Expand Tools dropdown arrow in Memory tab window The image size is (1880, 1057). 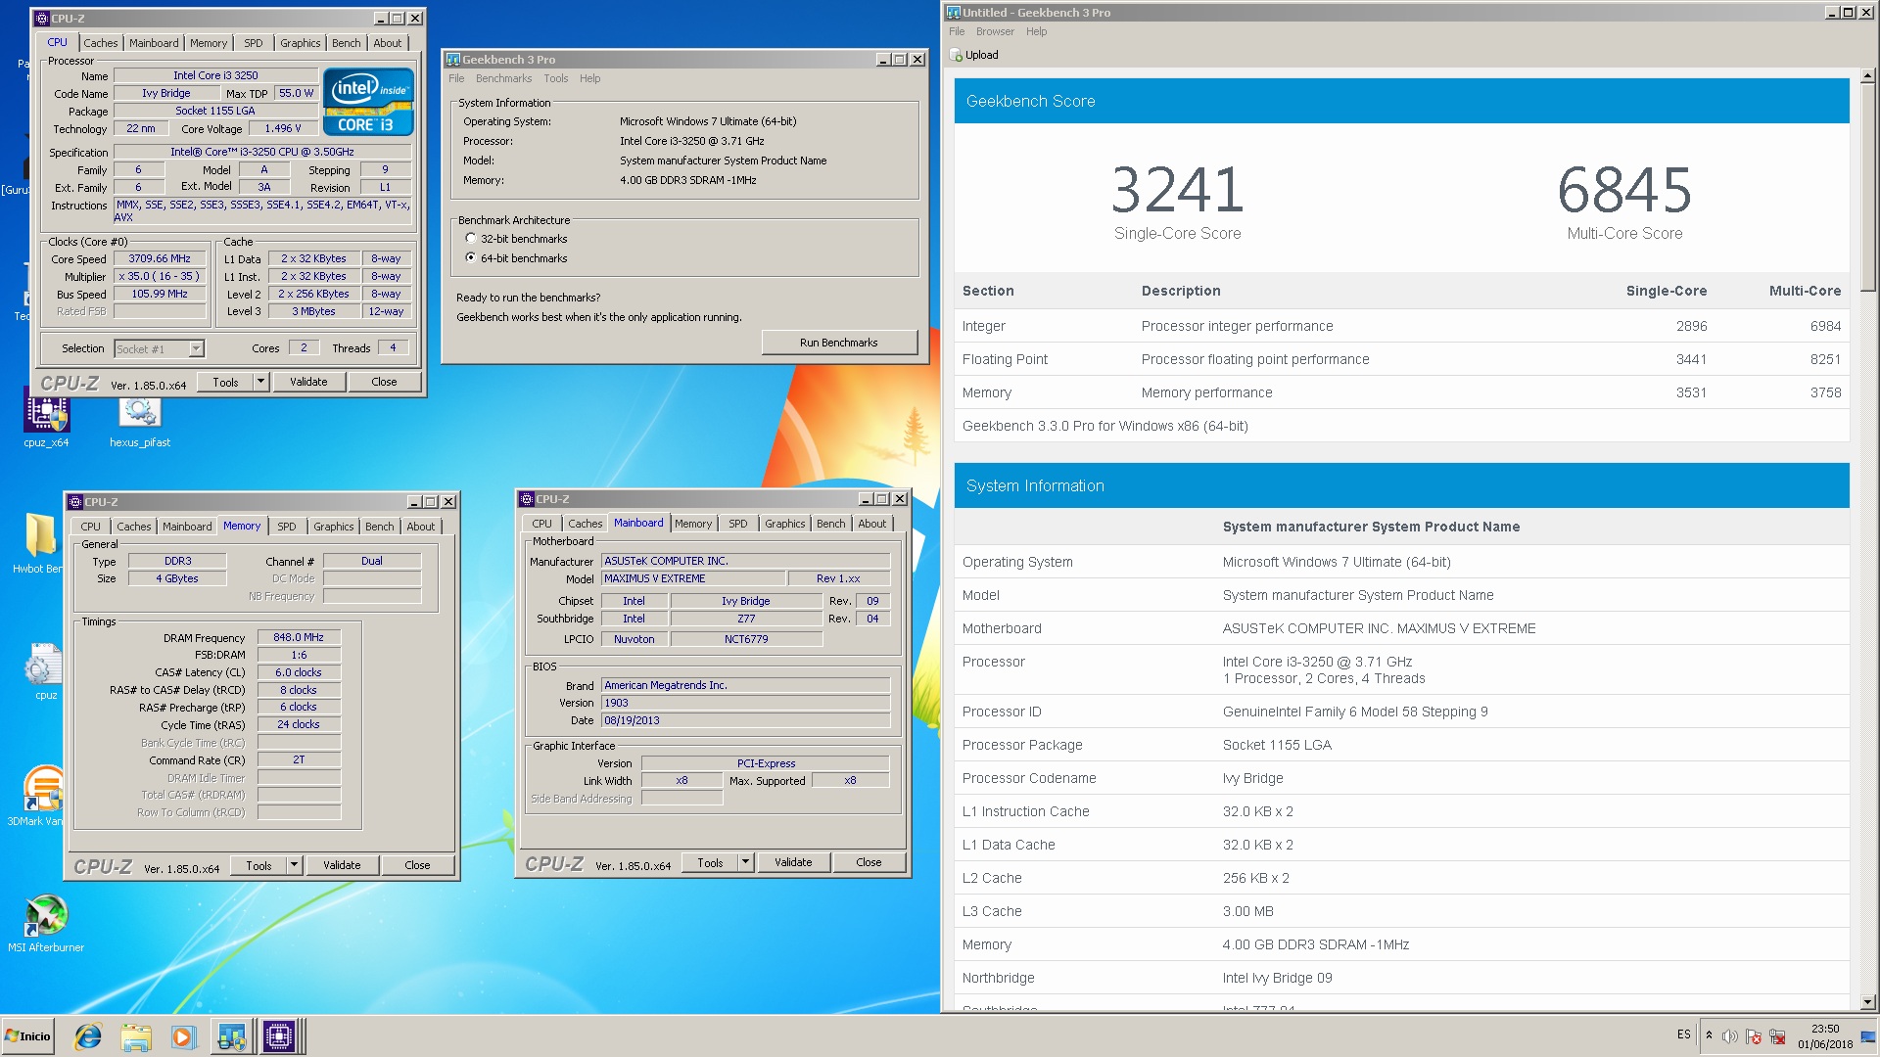[295, 865]
